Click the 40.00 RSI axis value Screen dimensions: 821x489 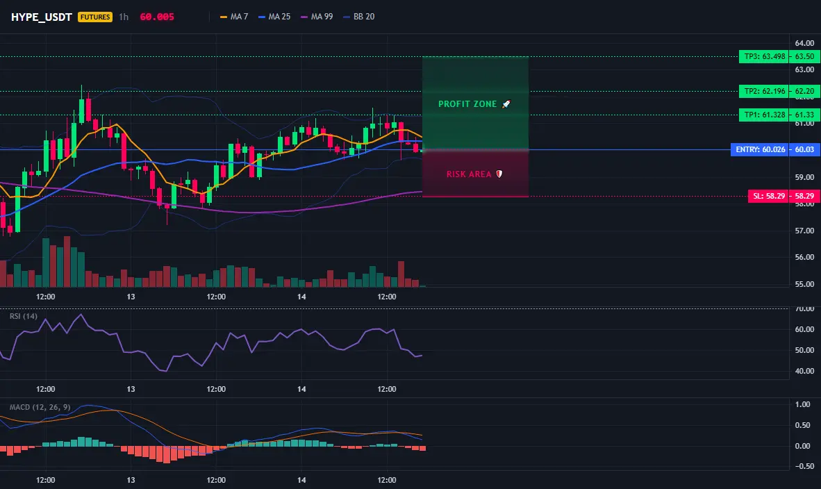tap(804, 371)
